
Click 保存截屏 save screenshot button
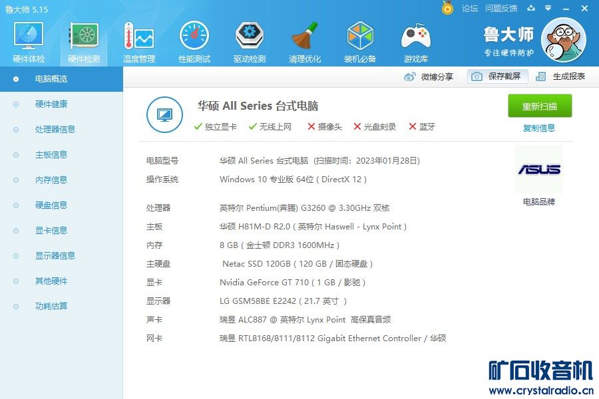497,76
